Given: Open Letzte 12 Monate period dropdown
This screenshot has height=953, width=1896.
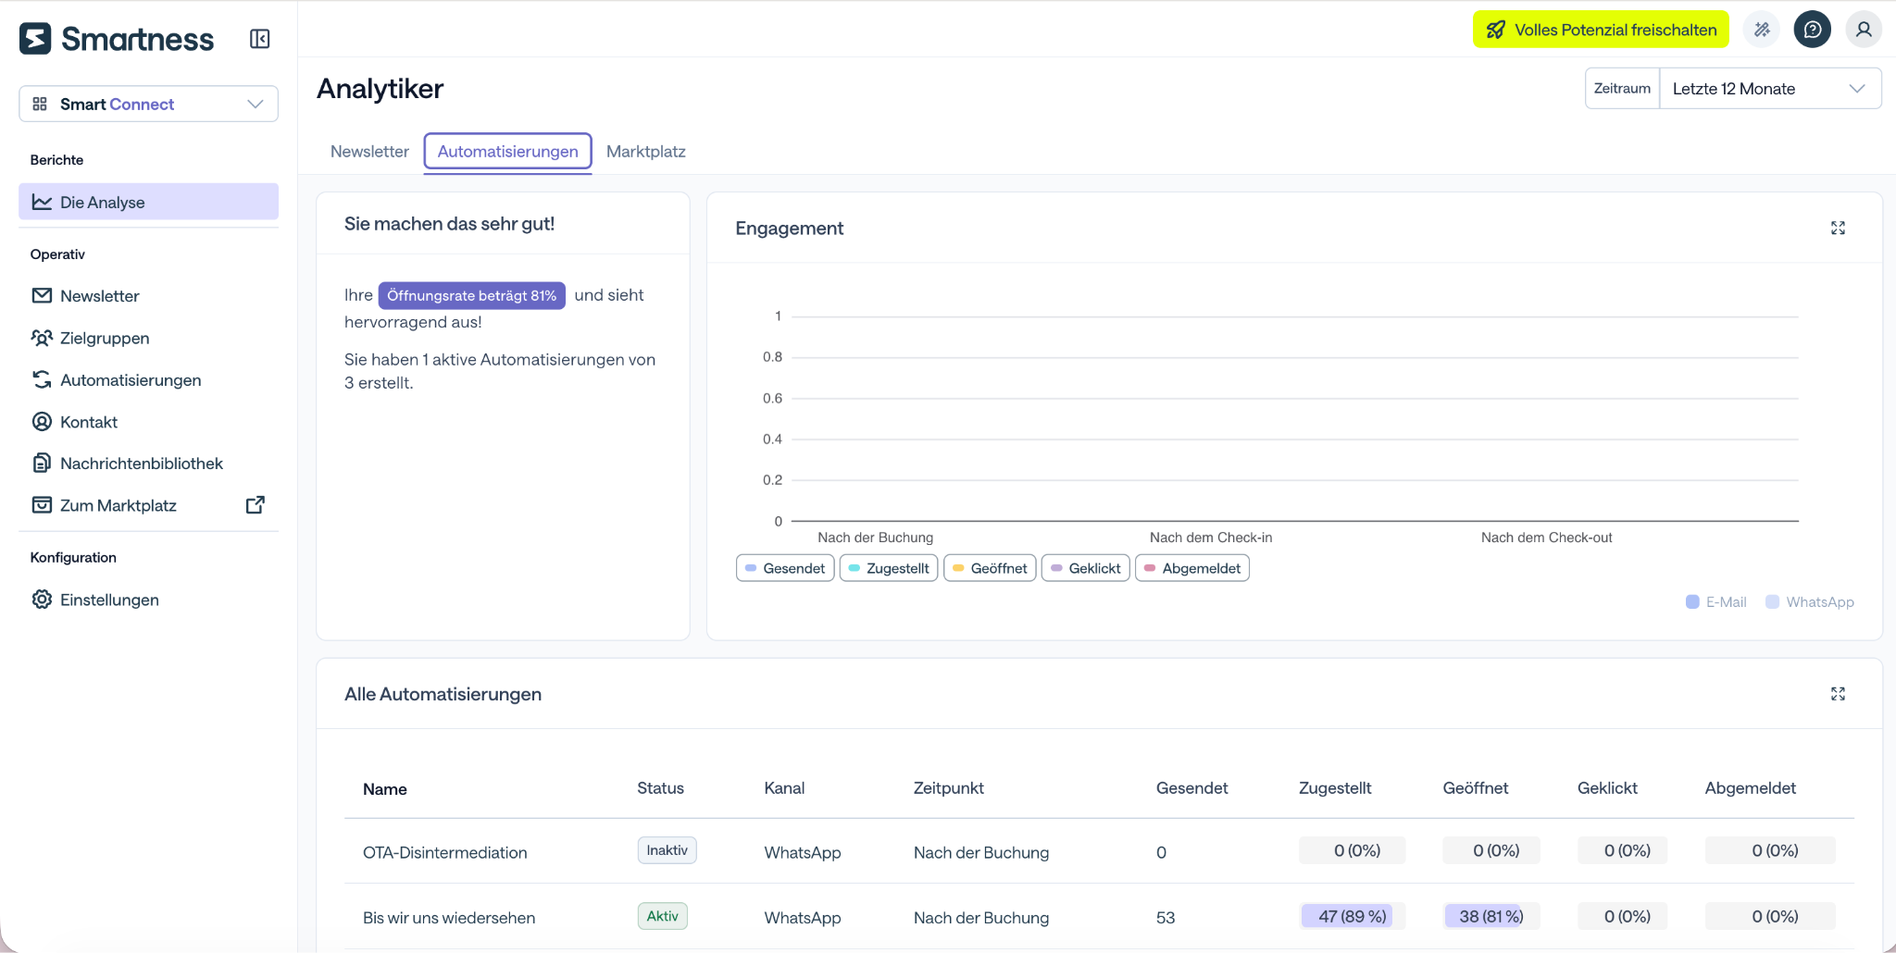Looking at the screenshot, I should coord(1770,89).
